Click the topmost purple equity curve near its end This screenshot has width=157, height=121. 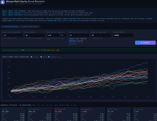[145, 63]
